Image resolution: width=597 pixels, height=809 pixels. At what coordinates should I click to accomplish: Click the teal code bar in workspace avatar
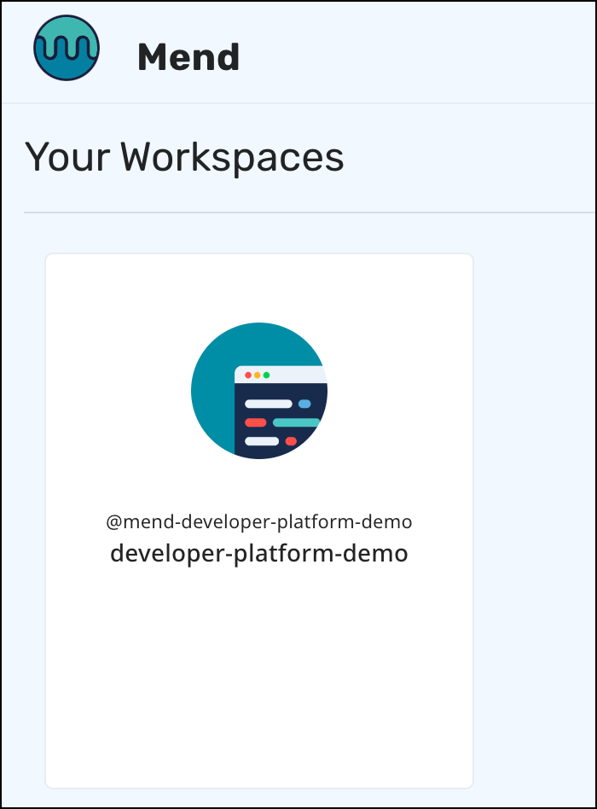click(296, 422)
